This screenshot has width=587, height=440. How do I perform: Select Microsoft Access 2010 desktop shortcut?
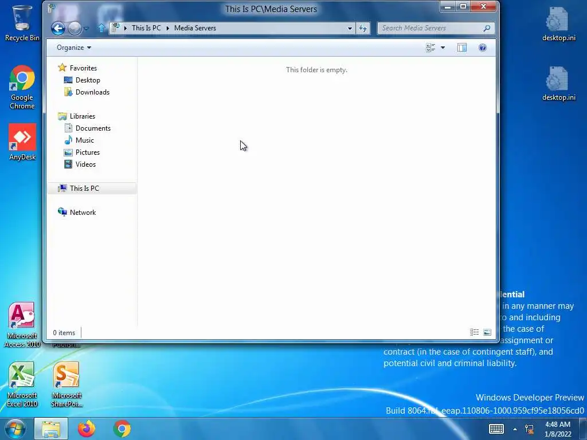[x=22, y=325]
